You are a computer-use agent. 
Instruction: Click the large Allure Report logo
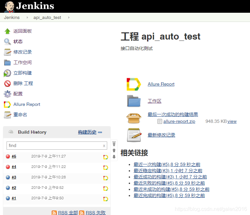(134, 84)
